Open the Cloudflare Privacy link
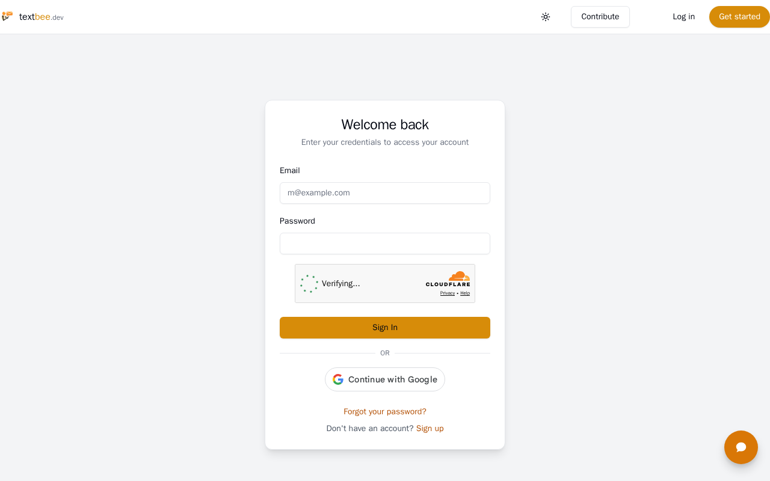The width and height of the screenshot is (770, 481). tap(447, 293)
